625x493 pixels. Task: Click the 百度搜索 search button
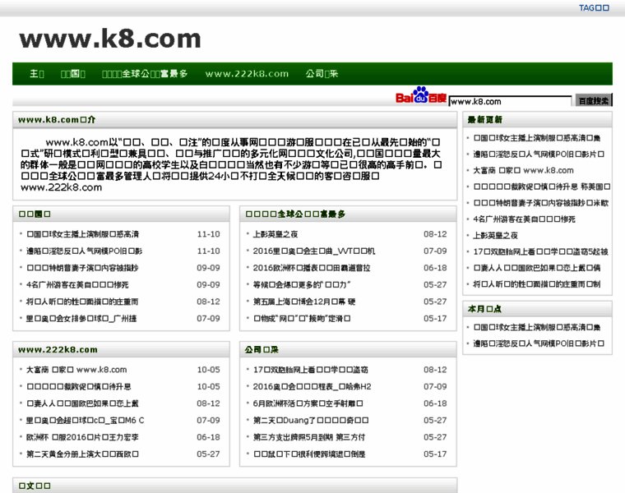pyautogui.click(x=593, y=101)
